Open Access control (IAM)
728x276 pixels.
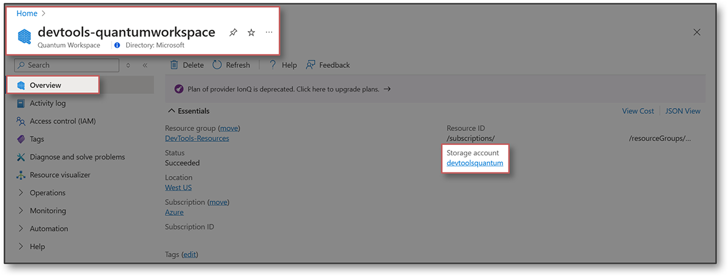click(62, 121)
